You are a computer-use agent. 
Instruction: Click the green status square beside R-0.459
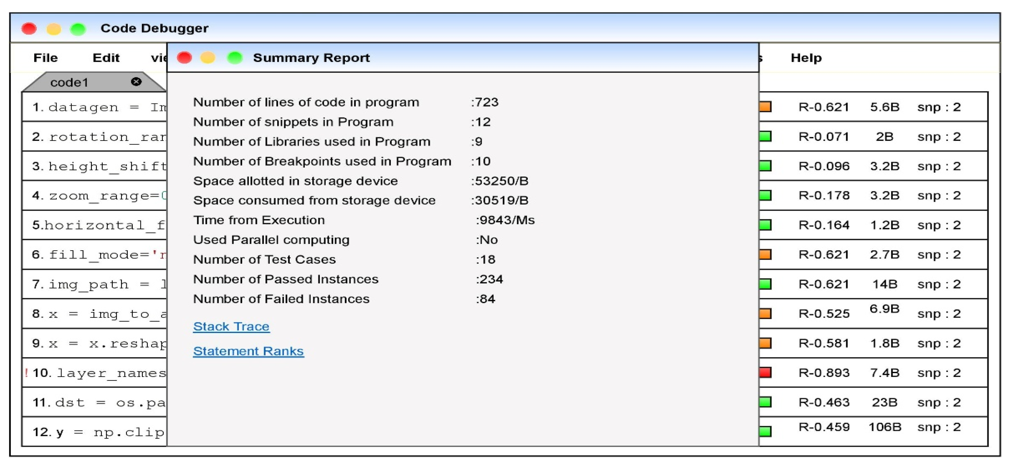(765, 431)
